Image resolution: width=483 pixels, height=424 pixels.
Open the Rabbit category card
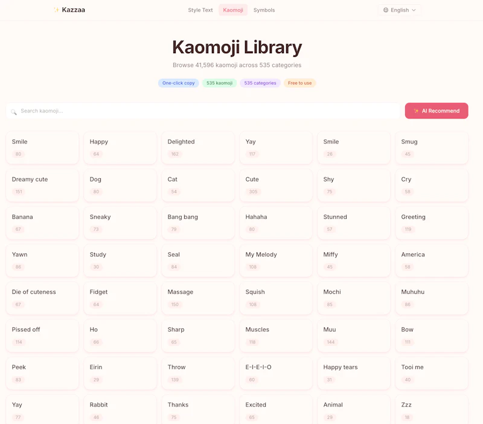(x=120, y=409)
